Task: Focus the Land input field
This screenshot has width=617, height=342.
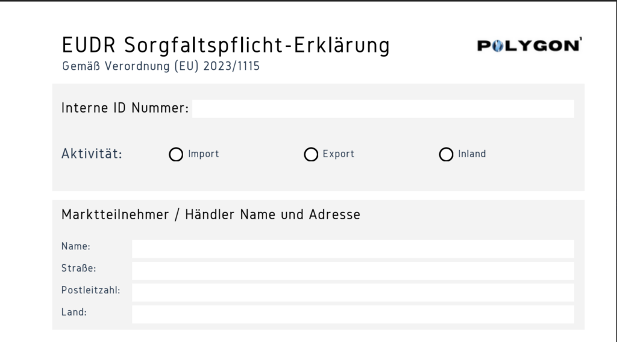Action: [x=352, y=314]
